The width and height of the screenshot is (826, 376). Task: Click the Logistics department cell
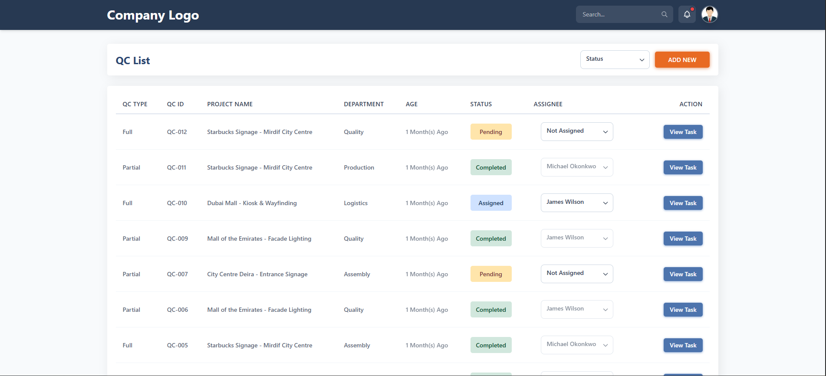click(355, 203)
